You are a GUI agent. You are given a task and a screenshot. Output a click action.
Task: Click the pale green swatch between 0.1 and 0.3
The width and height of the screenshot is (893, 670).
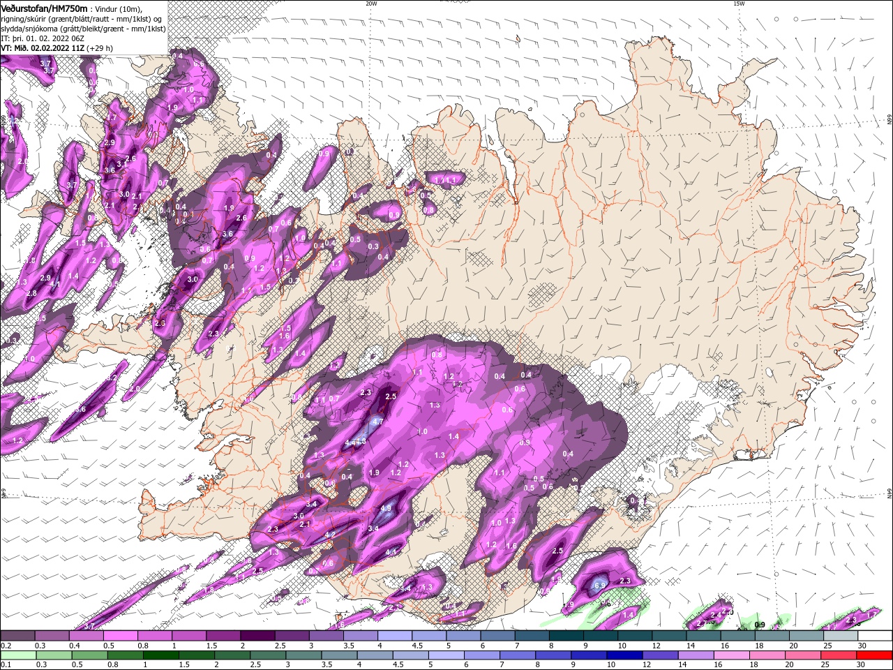18,655
